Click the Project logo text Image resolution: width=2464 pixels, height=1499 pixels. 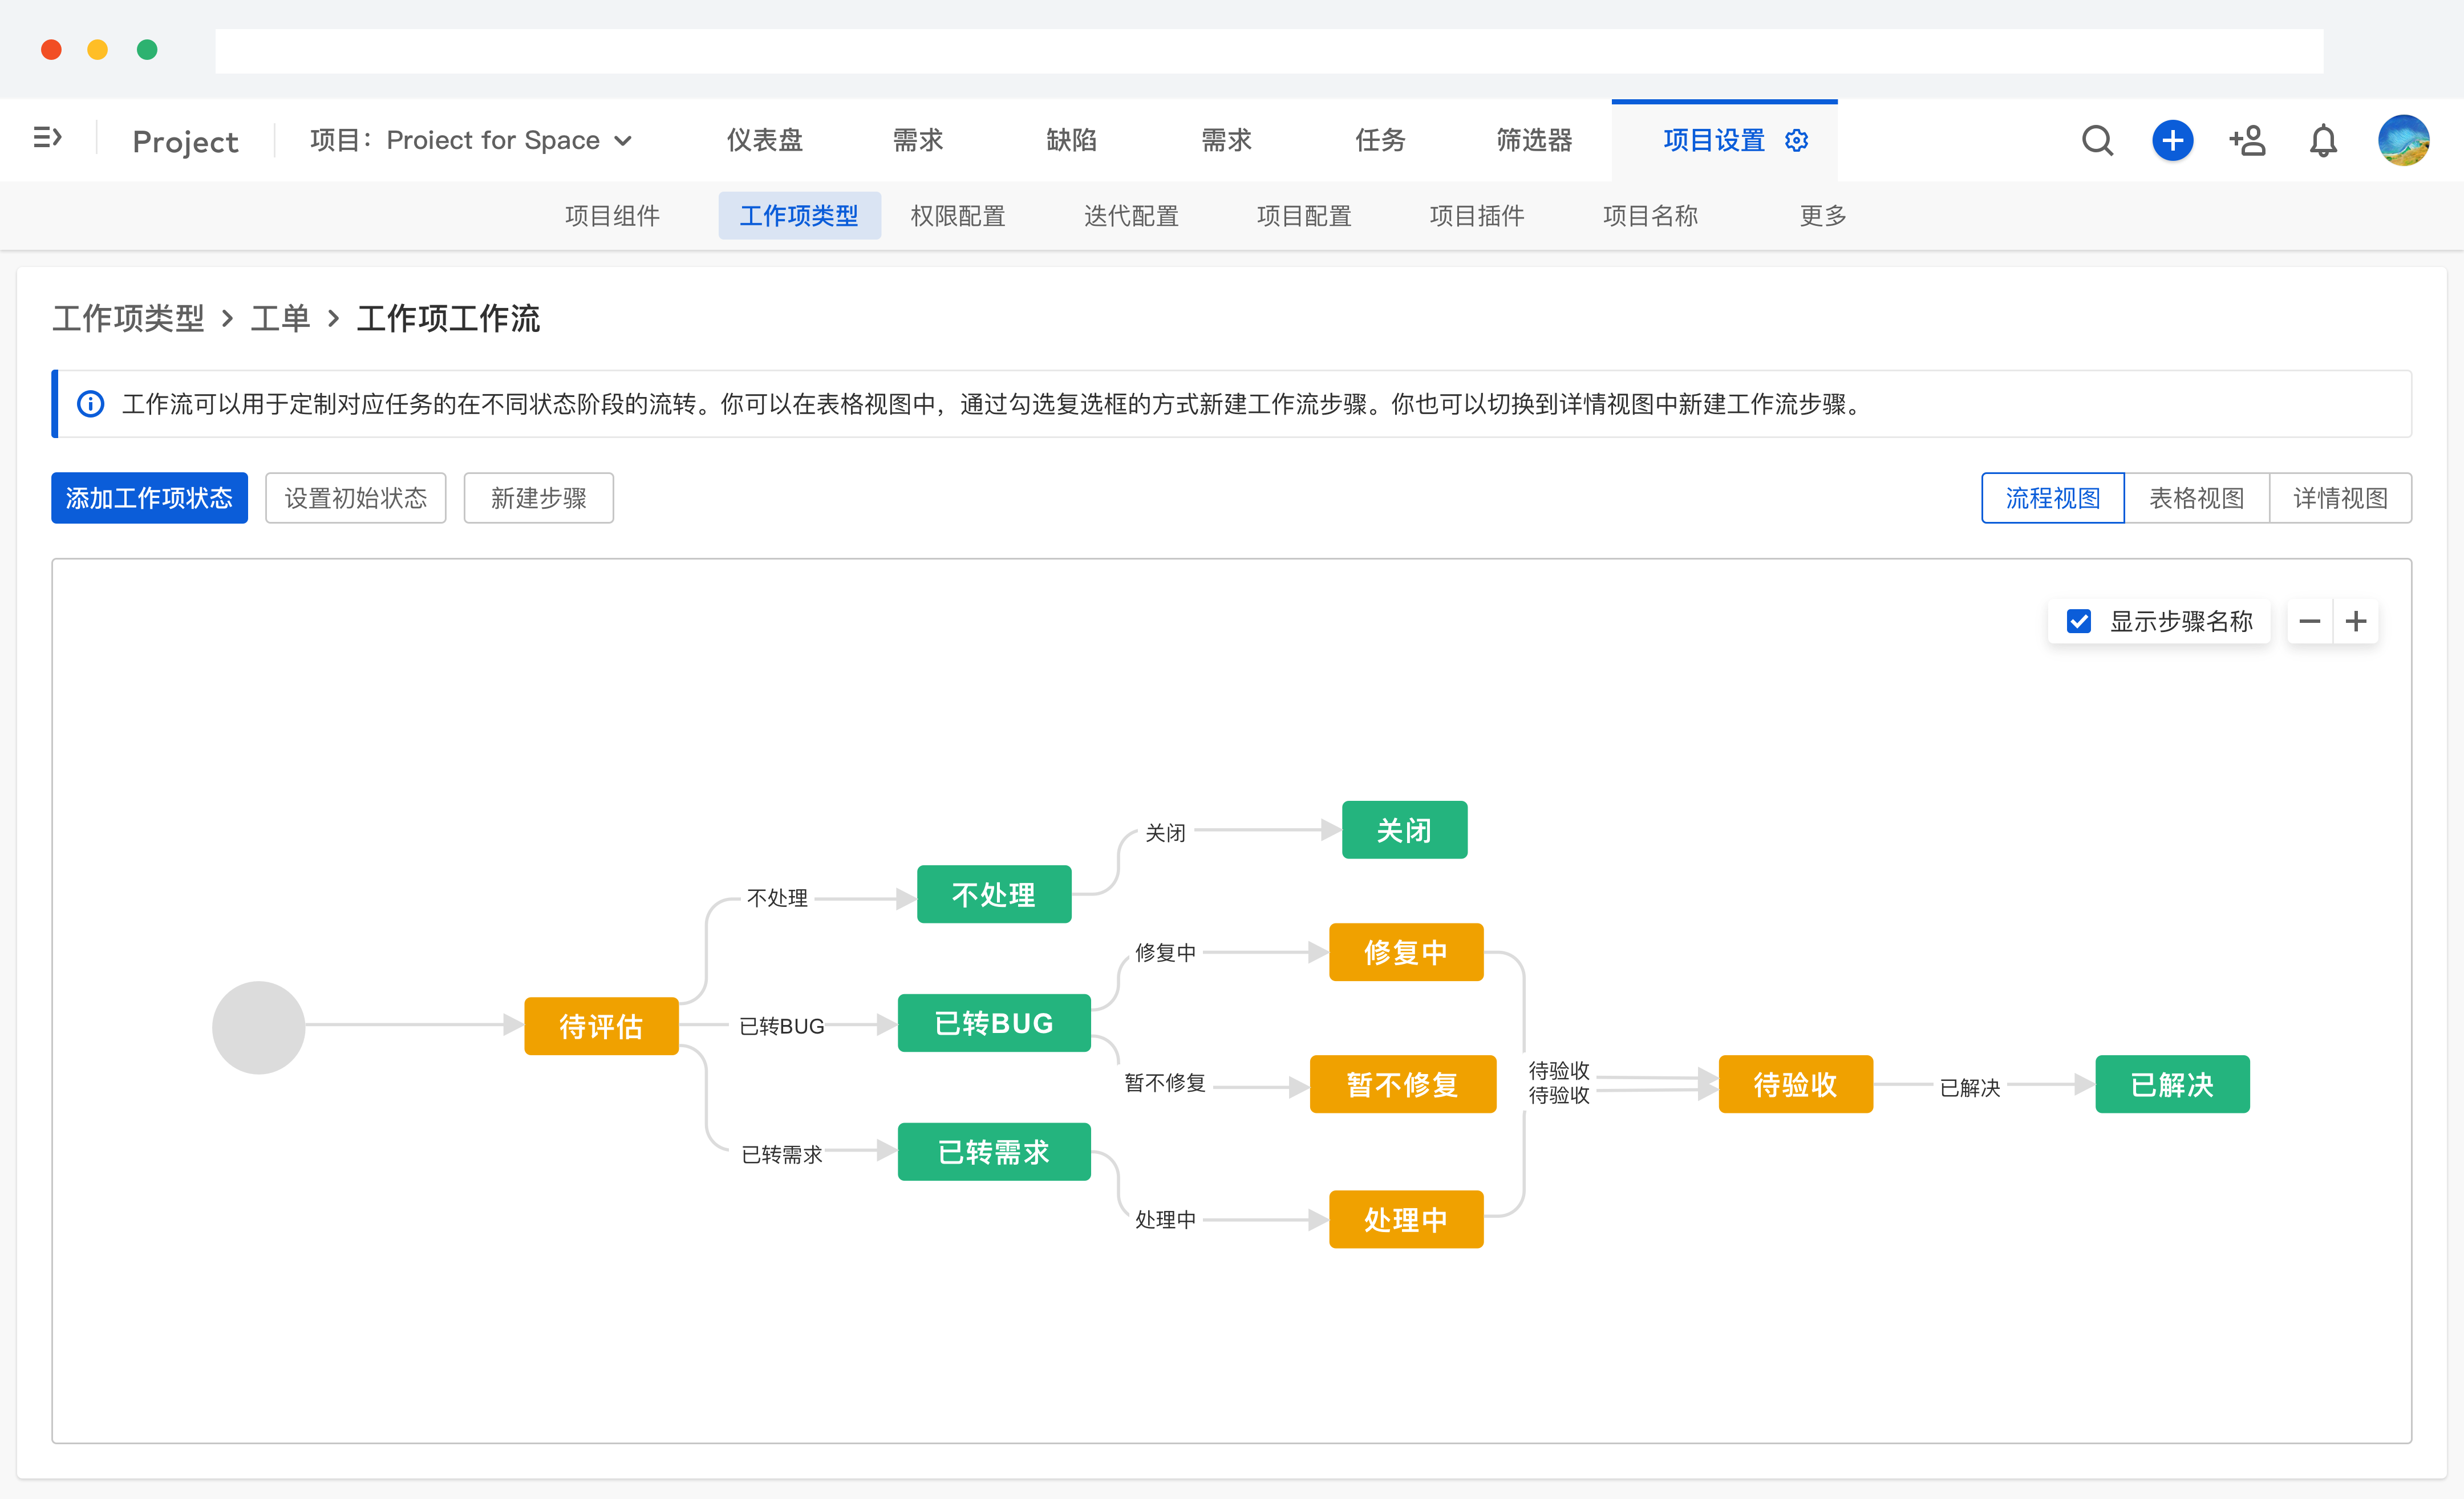pos(186,141)
